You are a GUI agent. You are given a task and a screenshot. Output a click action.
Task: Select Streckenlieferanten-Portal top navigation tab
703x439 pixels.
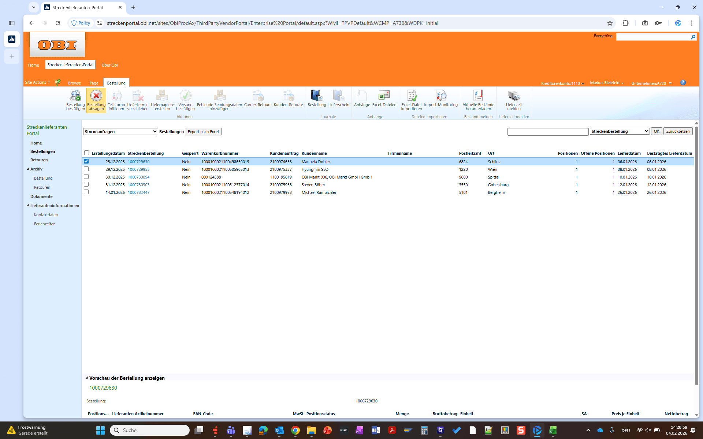coord(70,65)
